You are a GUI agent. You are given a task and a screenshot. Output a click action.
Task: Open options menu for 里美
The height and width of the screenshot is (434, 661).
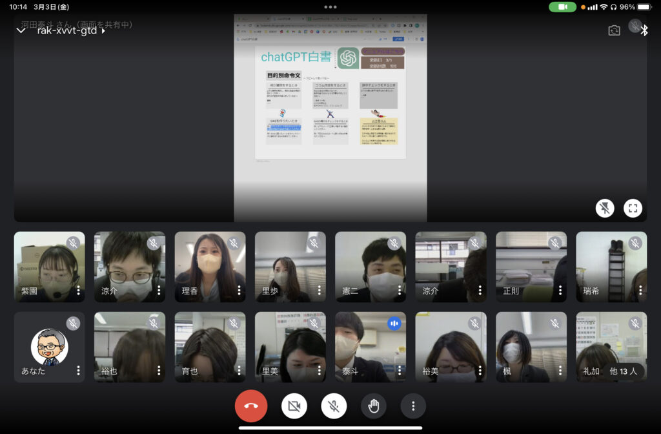point(319,370)
